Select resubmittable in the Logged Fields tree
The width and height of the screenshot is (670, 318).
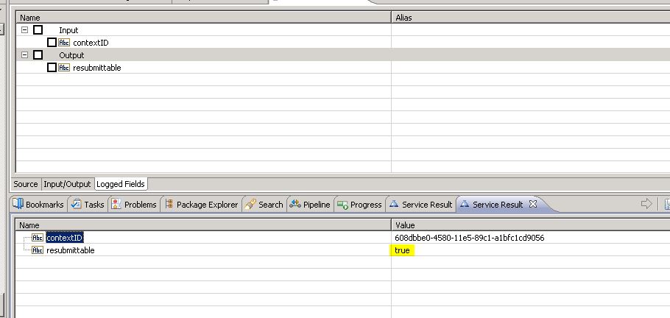tap(97, 68)
